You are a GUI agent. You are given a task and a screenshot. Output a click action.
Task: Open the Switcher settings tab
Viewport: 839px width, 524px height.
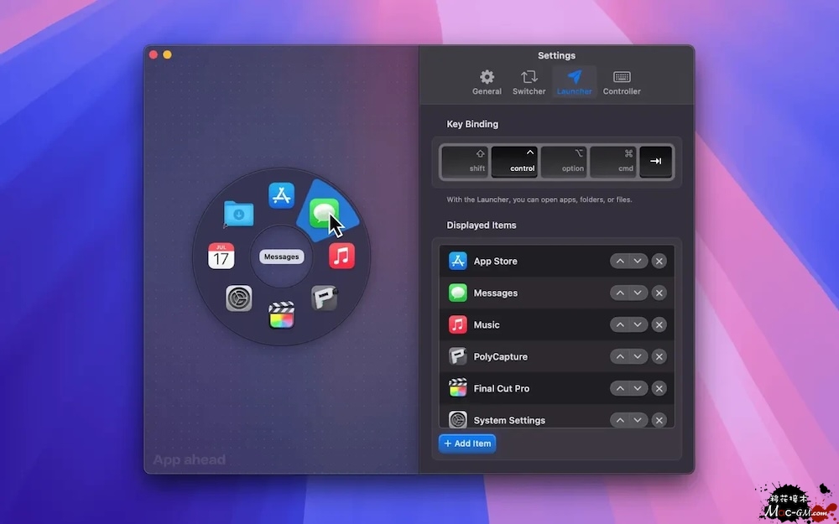529,82
